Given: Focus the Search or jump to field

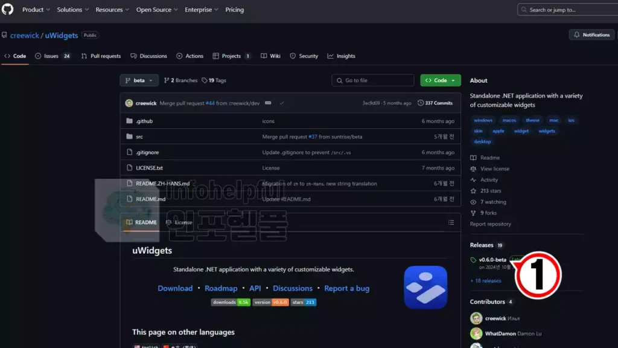Looking at the screenshot, I should 567,10.
